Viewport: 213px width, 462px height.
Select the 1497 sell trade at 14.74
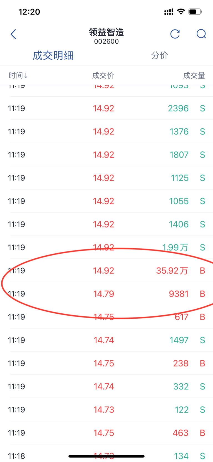[x=106, y=340]
